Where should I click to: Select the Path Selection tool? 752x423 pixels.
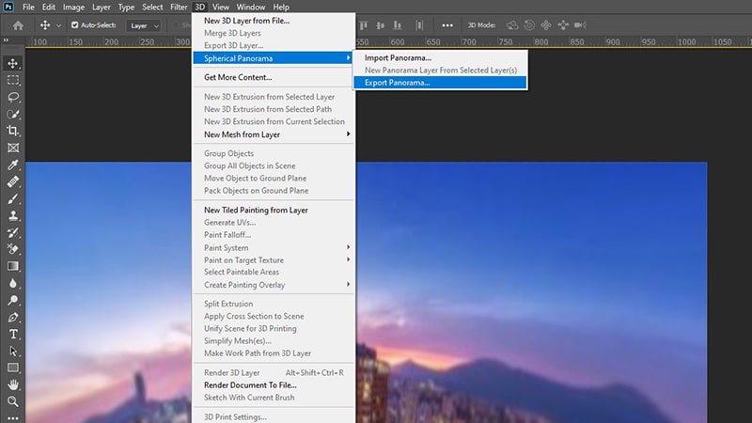[x=13, y=351]
